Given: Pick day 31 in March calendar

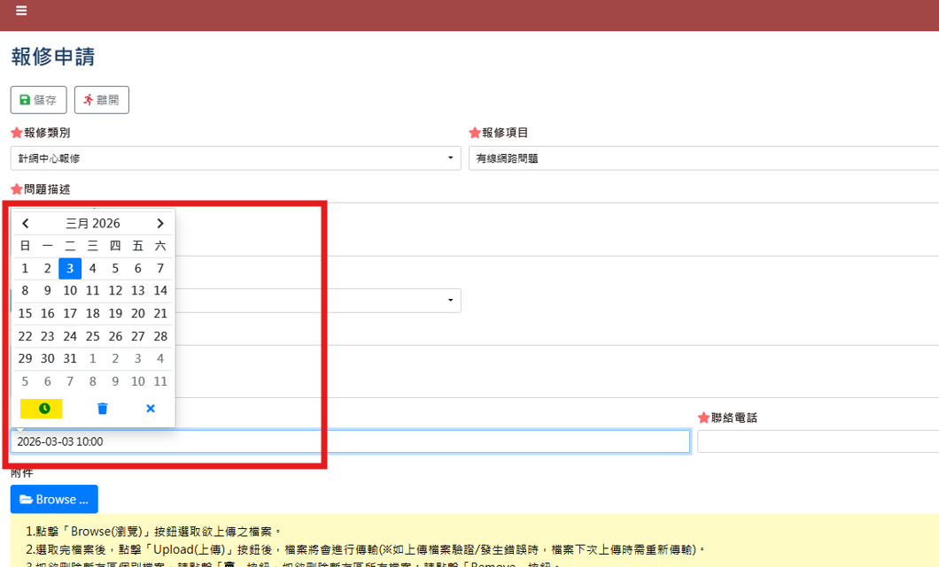Looking at the screenshot, I should (70, 358).
